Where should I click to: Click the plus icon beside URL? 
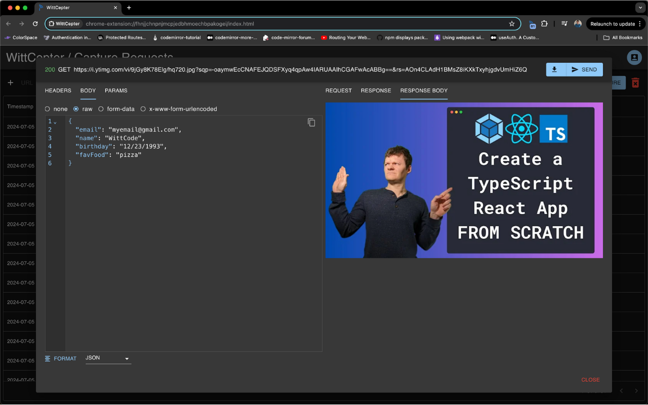click(x=11, y=83)
